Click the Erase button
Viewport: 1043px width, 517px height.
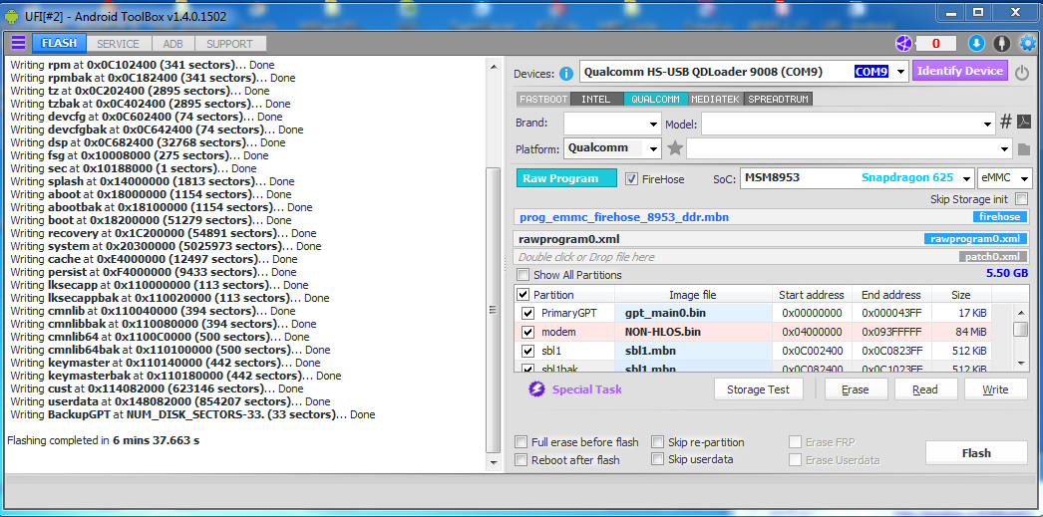pos(856,389)
